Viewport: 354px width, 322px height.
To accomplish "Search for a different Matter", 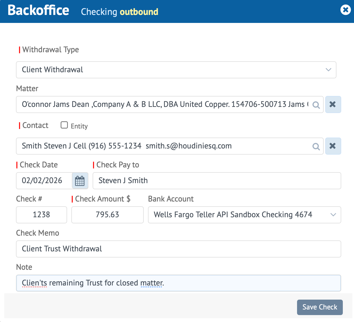I will (316, 105).
